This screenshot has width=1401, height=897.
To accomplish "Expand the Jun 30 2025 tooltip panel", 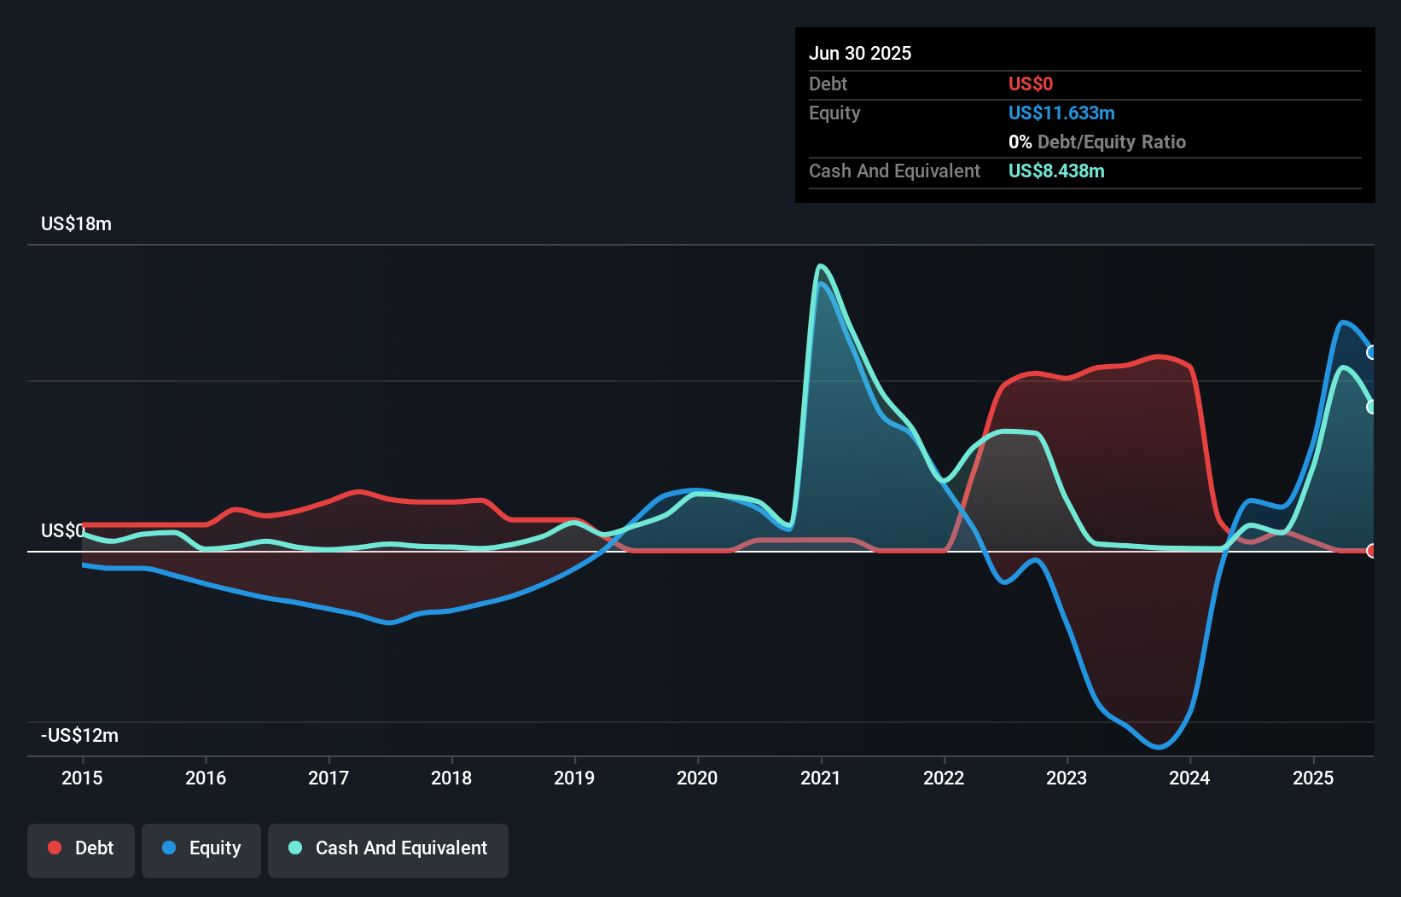I will (860, 53).
